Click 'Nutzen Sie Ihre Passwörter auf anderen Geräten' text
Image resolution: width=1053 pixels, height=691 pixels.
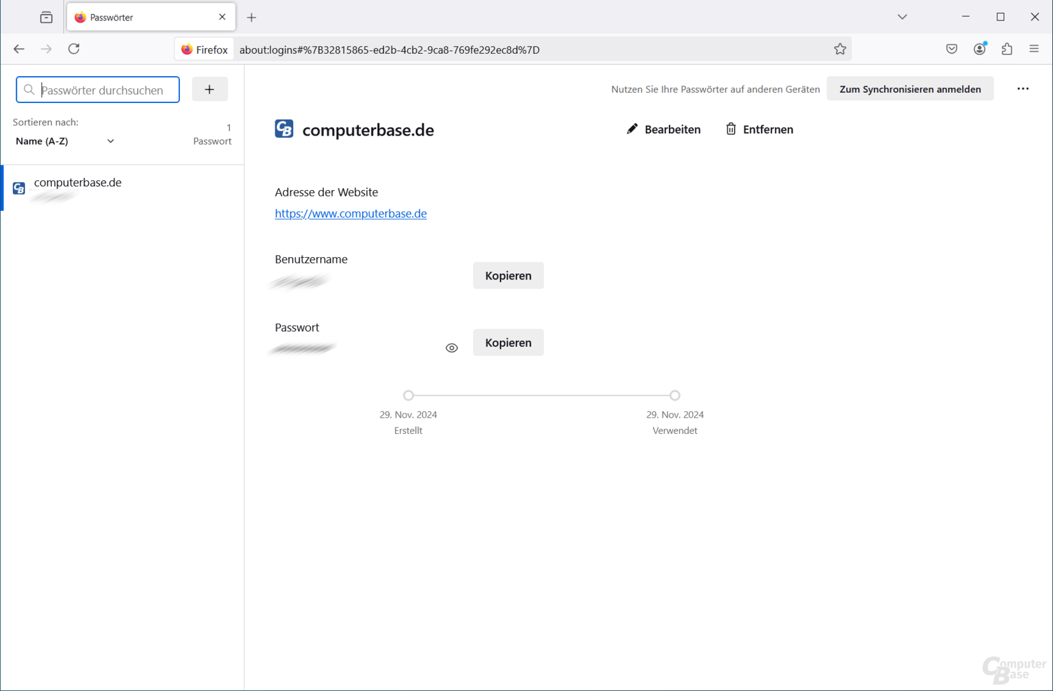[715, 90]
